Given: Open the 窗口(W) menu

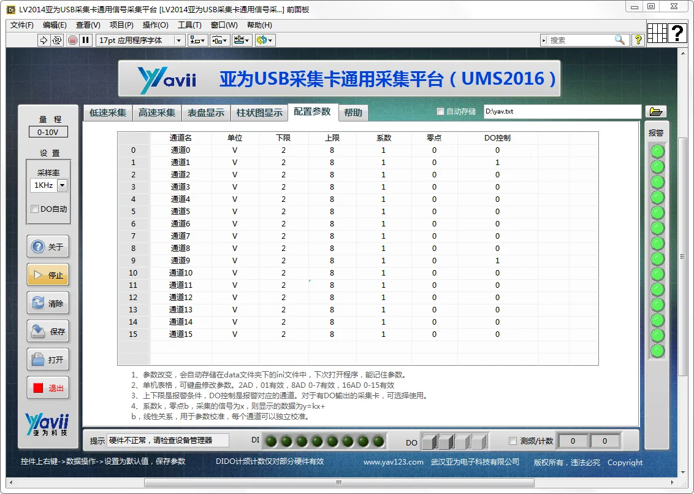Looking at the screenshot, I should click(x=224, y=25).
